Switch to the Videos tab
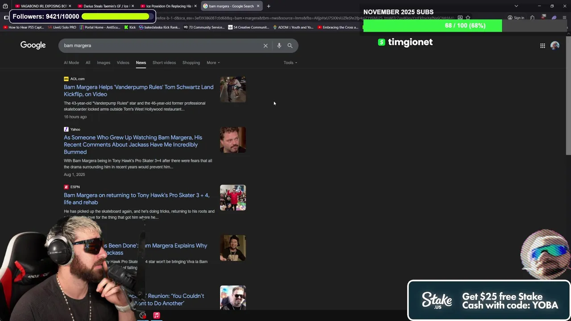Viewport: 571px width, 321px height. [123, 62]
